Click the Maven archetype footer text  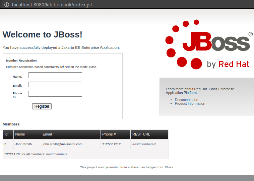click(127, 167)
